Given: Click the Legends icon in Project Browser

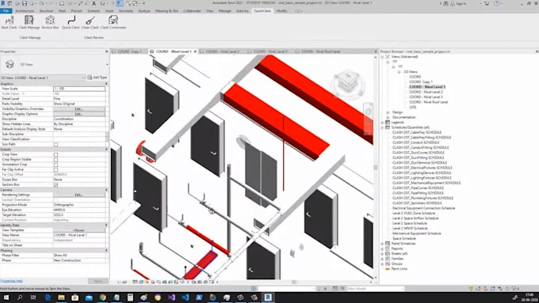Looking at the screenshot, I should pyautogui.click(x=388, y=122).
